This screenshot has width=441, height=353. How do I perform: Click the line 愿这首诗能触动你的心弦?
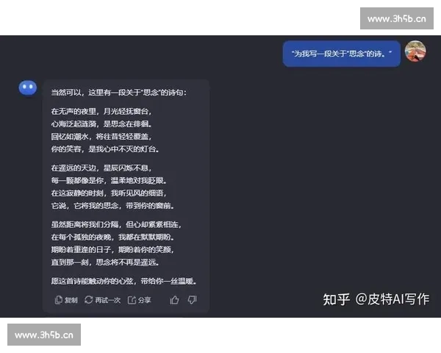(94, 281)
